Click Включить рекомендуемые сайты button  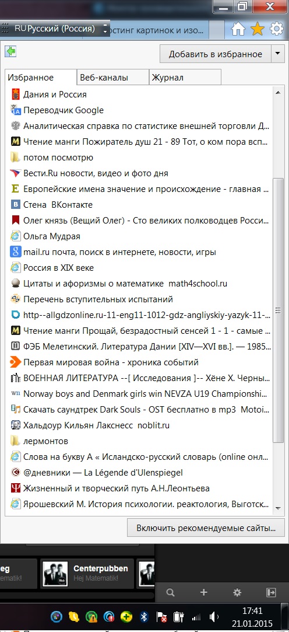(x=206, y=527)
